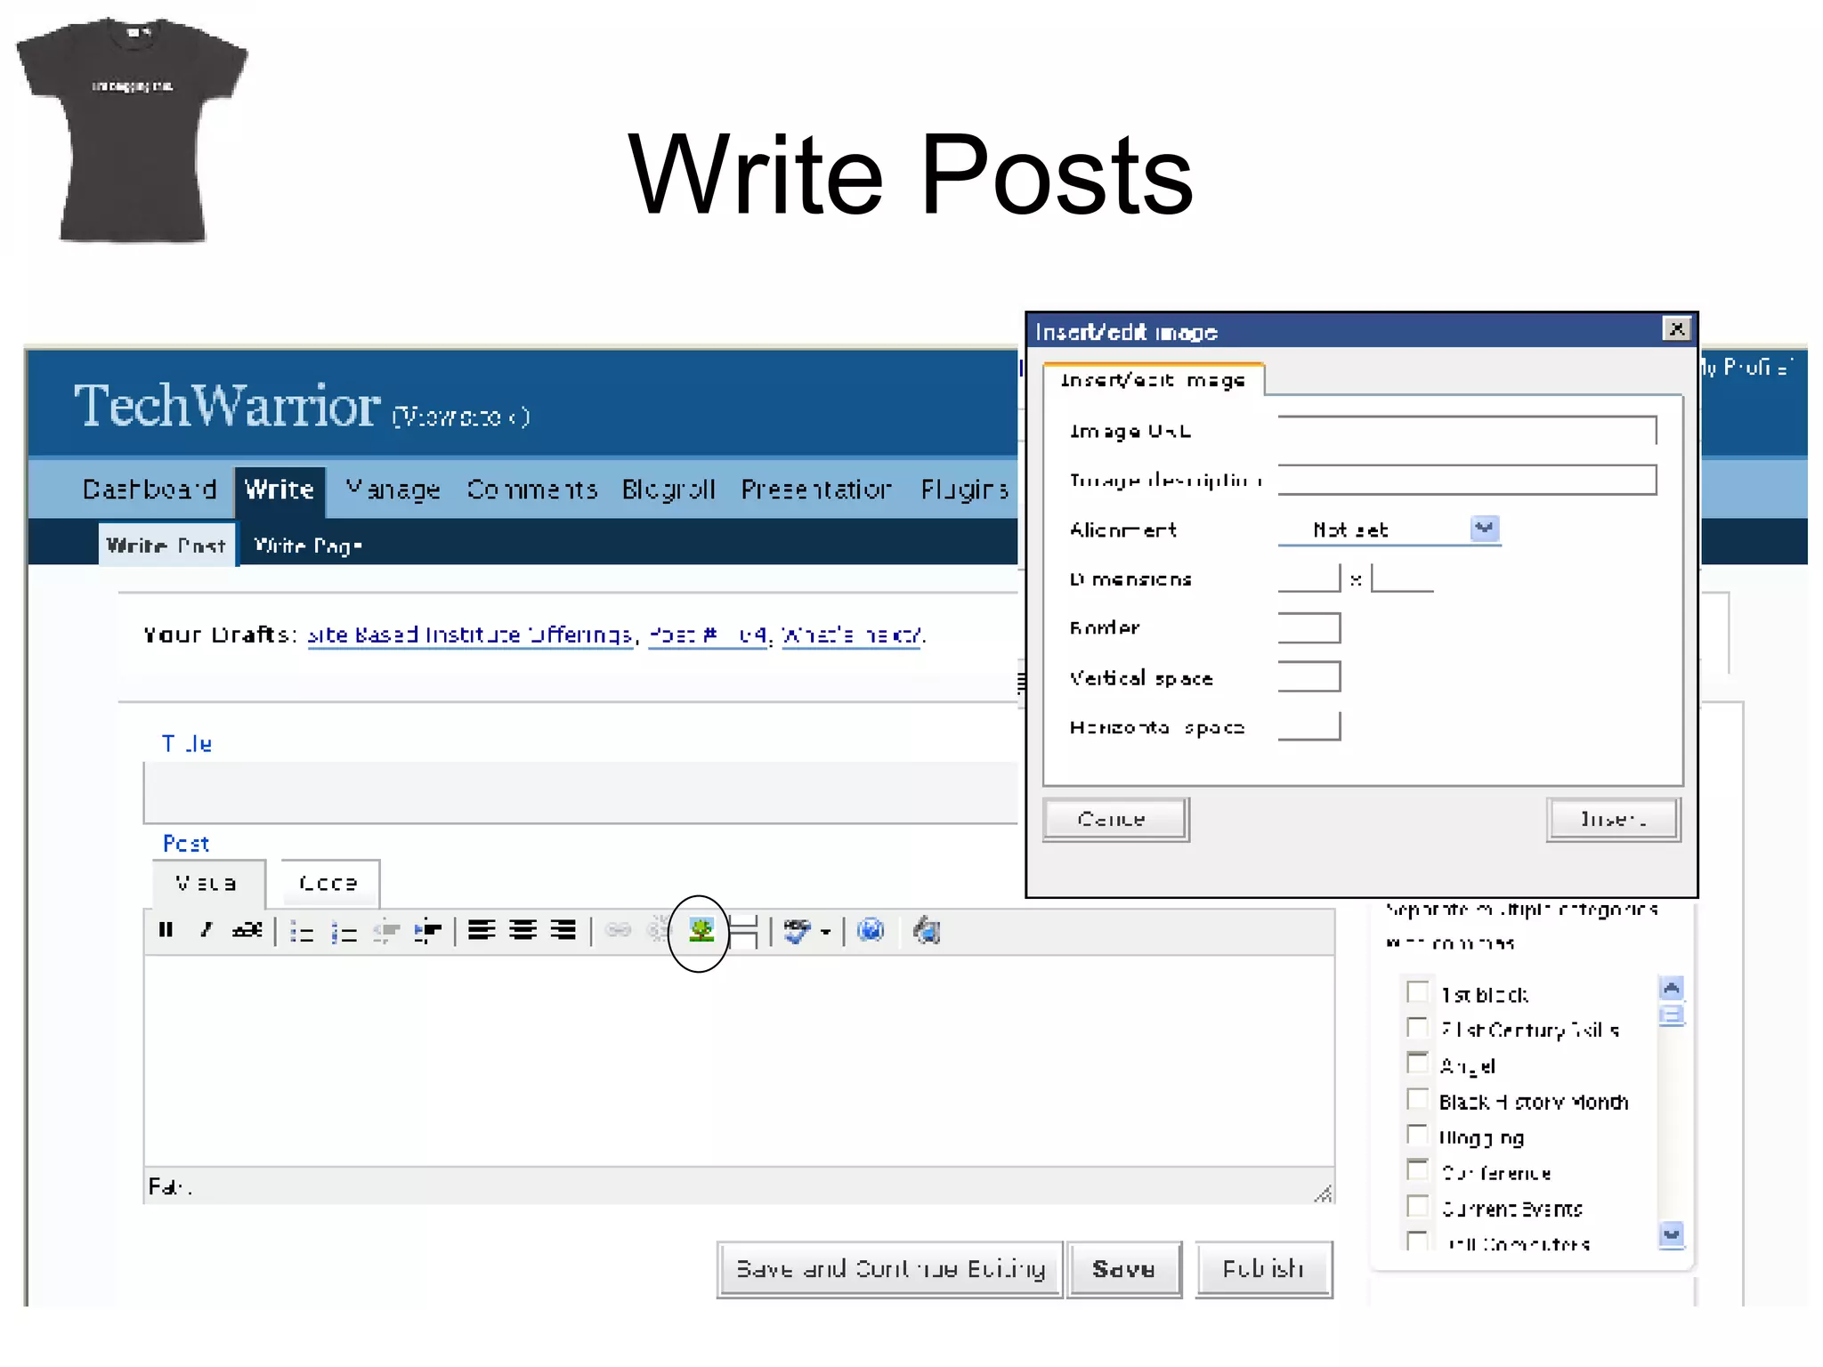The image size is (1823, 1367).
Task: Align post text to the left
Action: [x=482, y=931]
